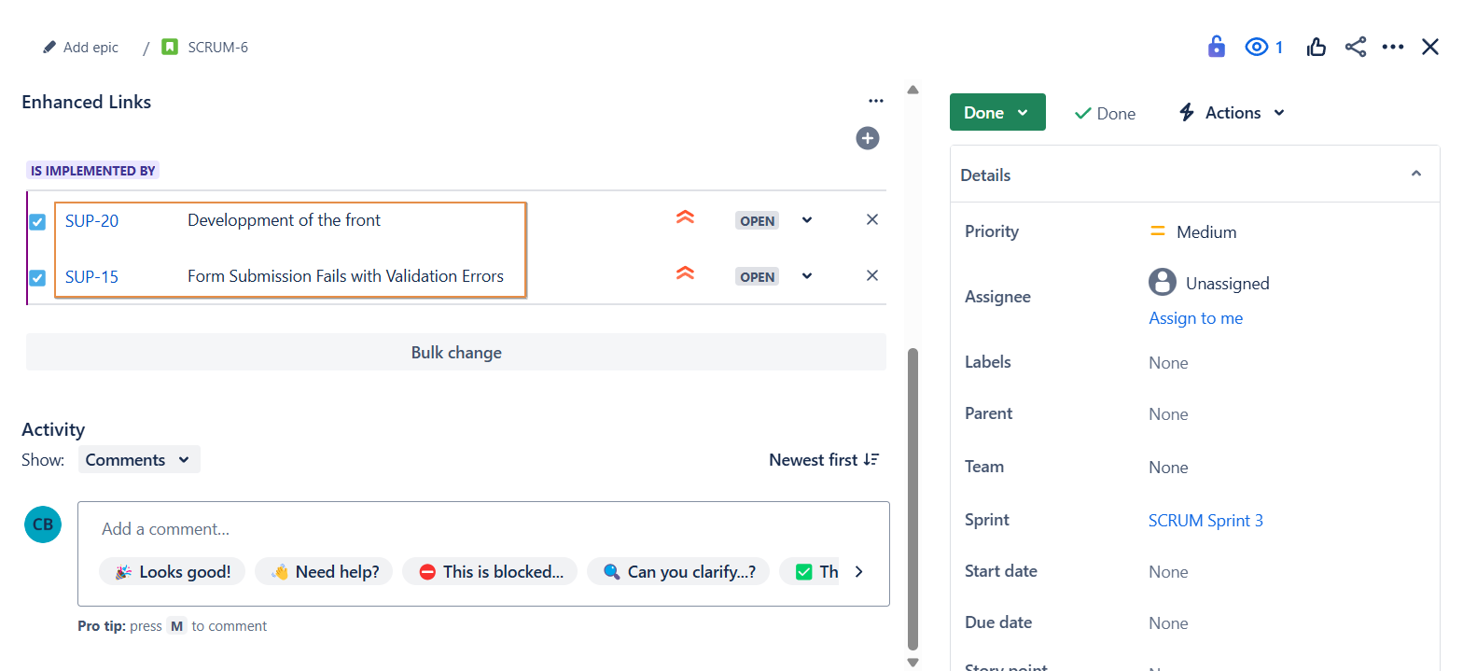The image size is (1463, 671).
Task: Remove the SUP-15 link with X
Action: tap(871, 275)
